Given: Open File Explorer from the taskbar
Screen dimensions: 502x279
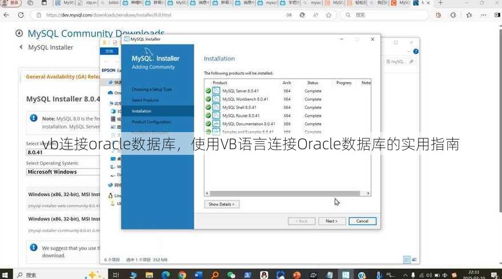Looking at the screenshot, I should 149,275.
